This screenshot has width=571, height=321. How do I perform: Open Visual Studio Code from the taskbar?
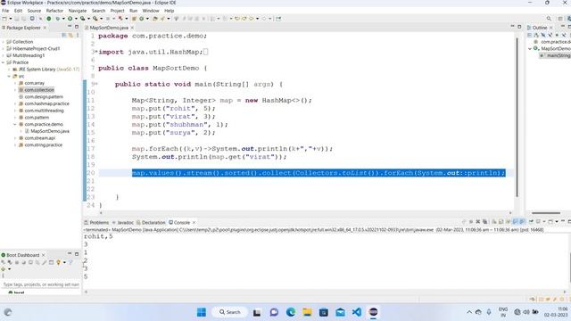357,312
